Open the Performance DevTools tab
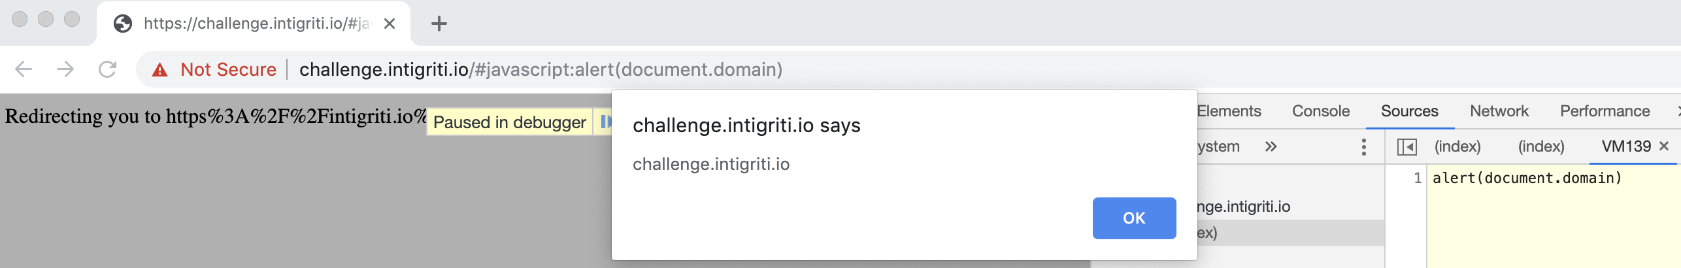Screen dimensions: 1681x268 [1605, 111]
